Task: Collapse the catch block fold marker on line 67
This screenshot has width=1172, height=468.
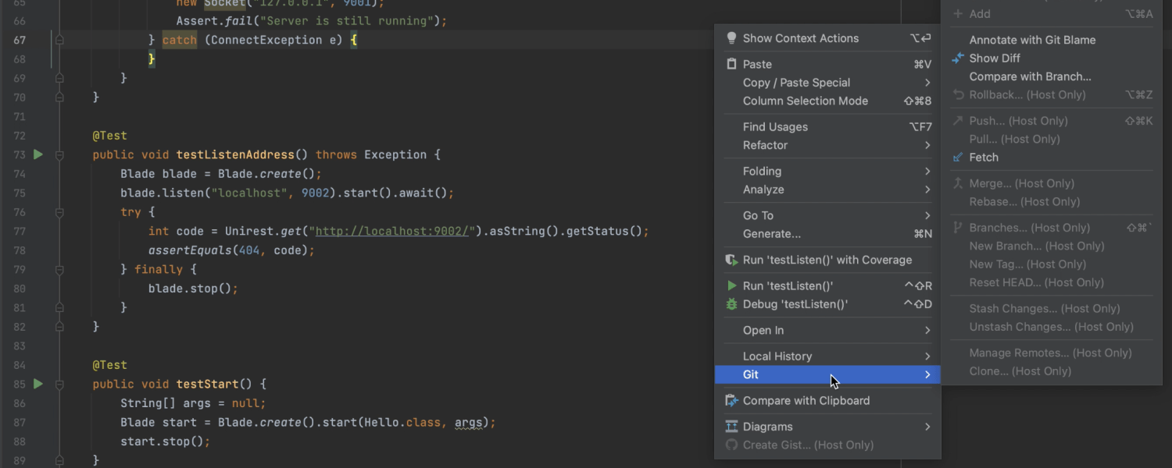Action: (59, 40)
